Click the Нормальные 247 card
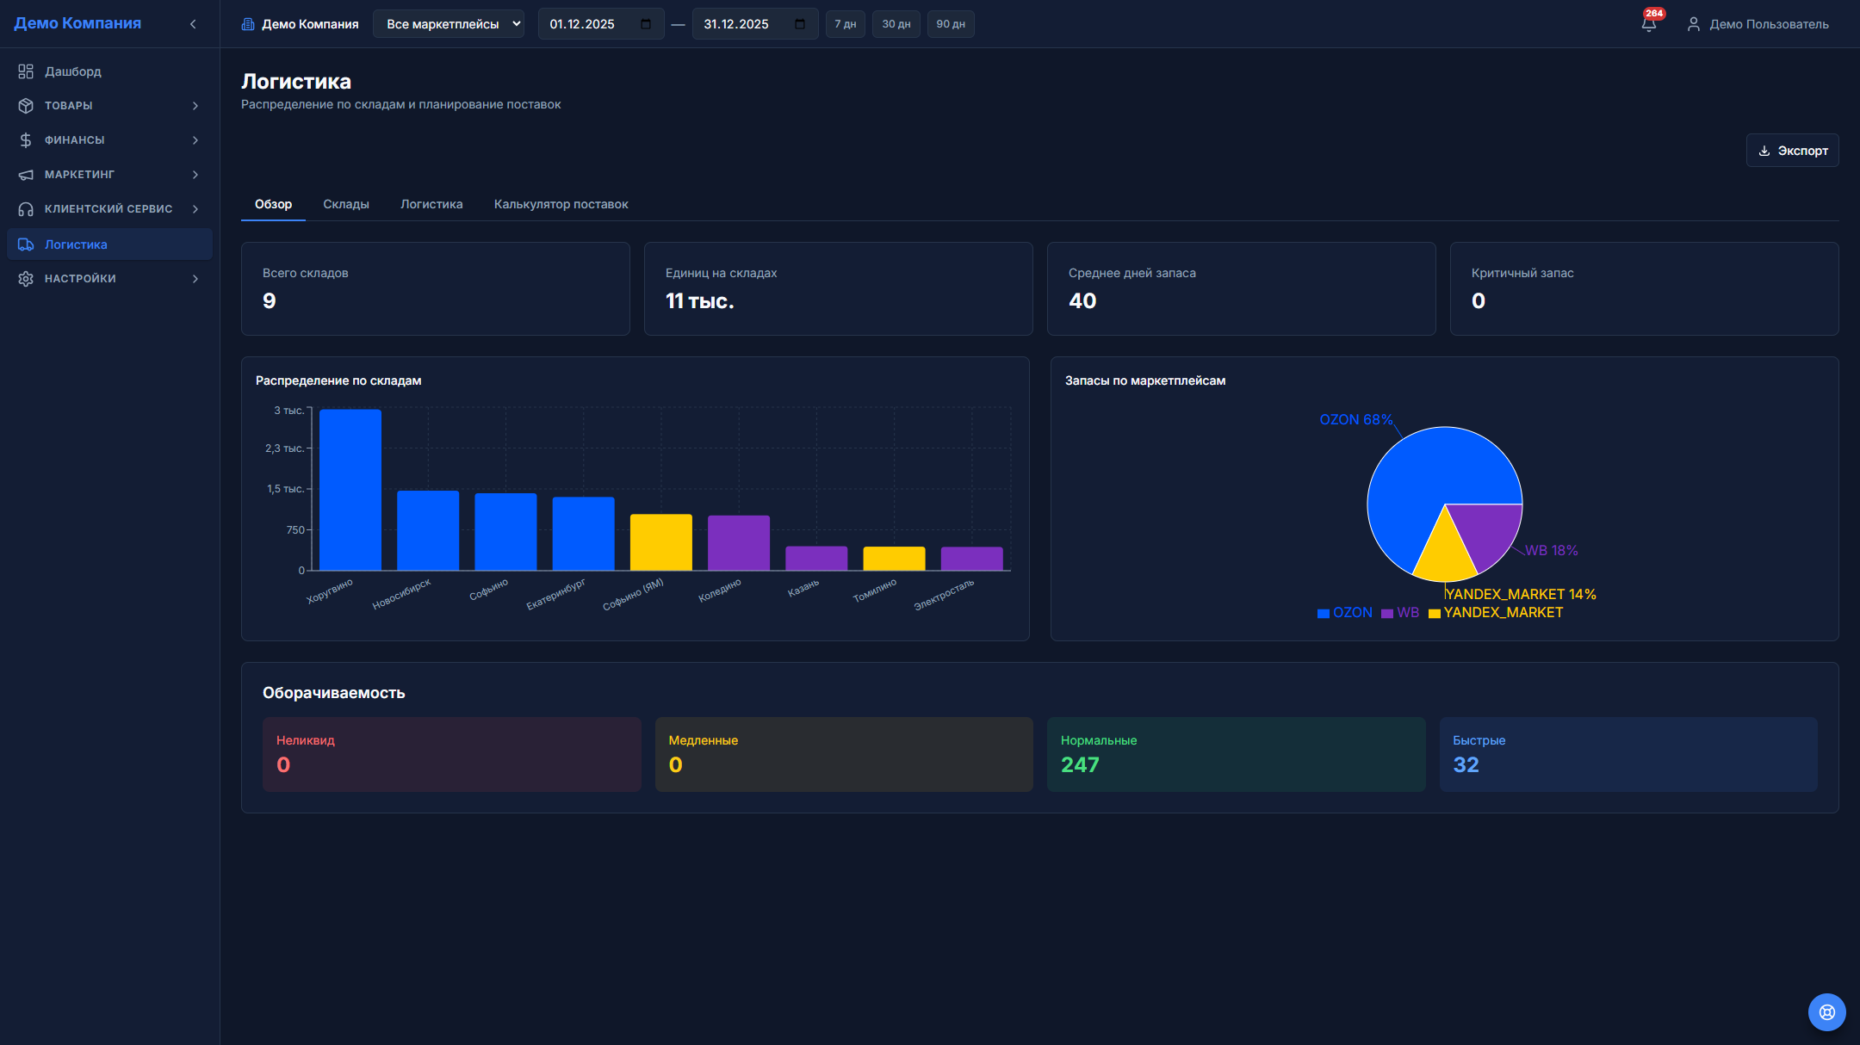Screen dimensions: 1860x1045 tap(1236, 754)
